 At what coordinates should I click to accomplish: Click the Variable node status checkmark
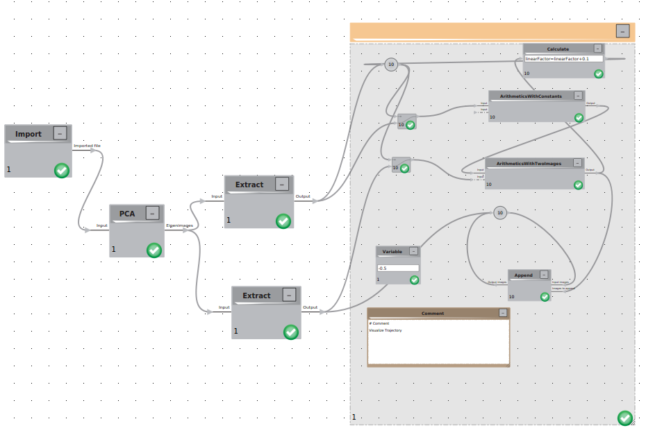[415, 280]
